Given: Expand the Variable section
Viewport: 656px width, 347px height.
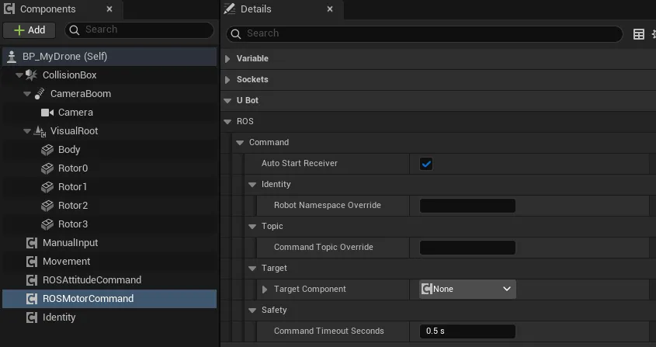Looking at the screenshot, I should pos(227,58).
